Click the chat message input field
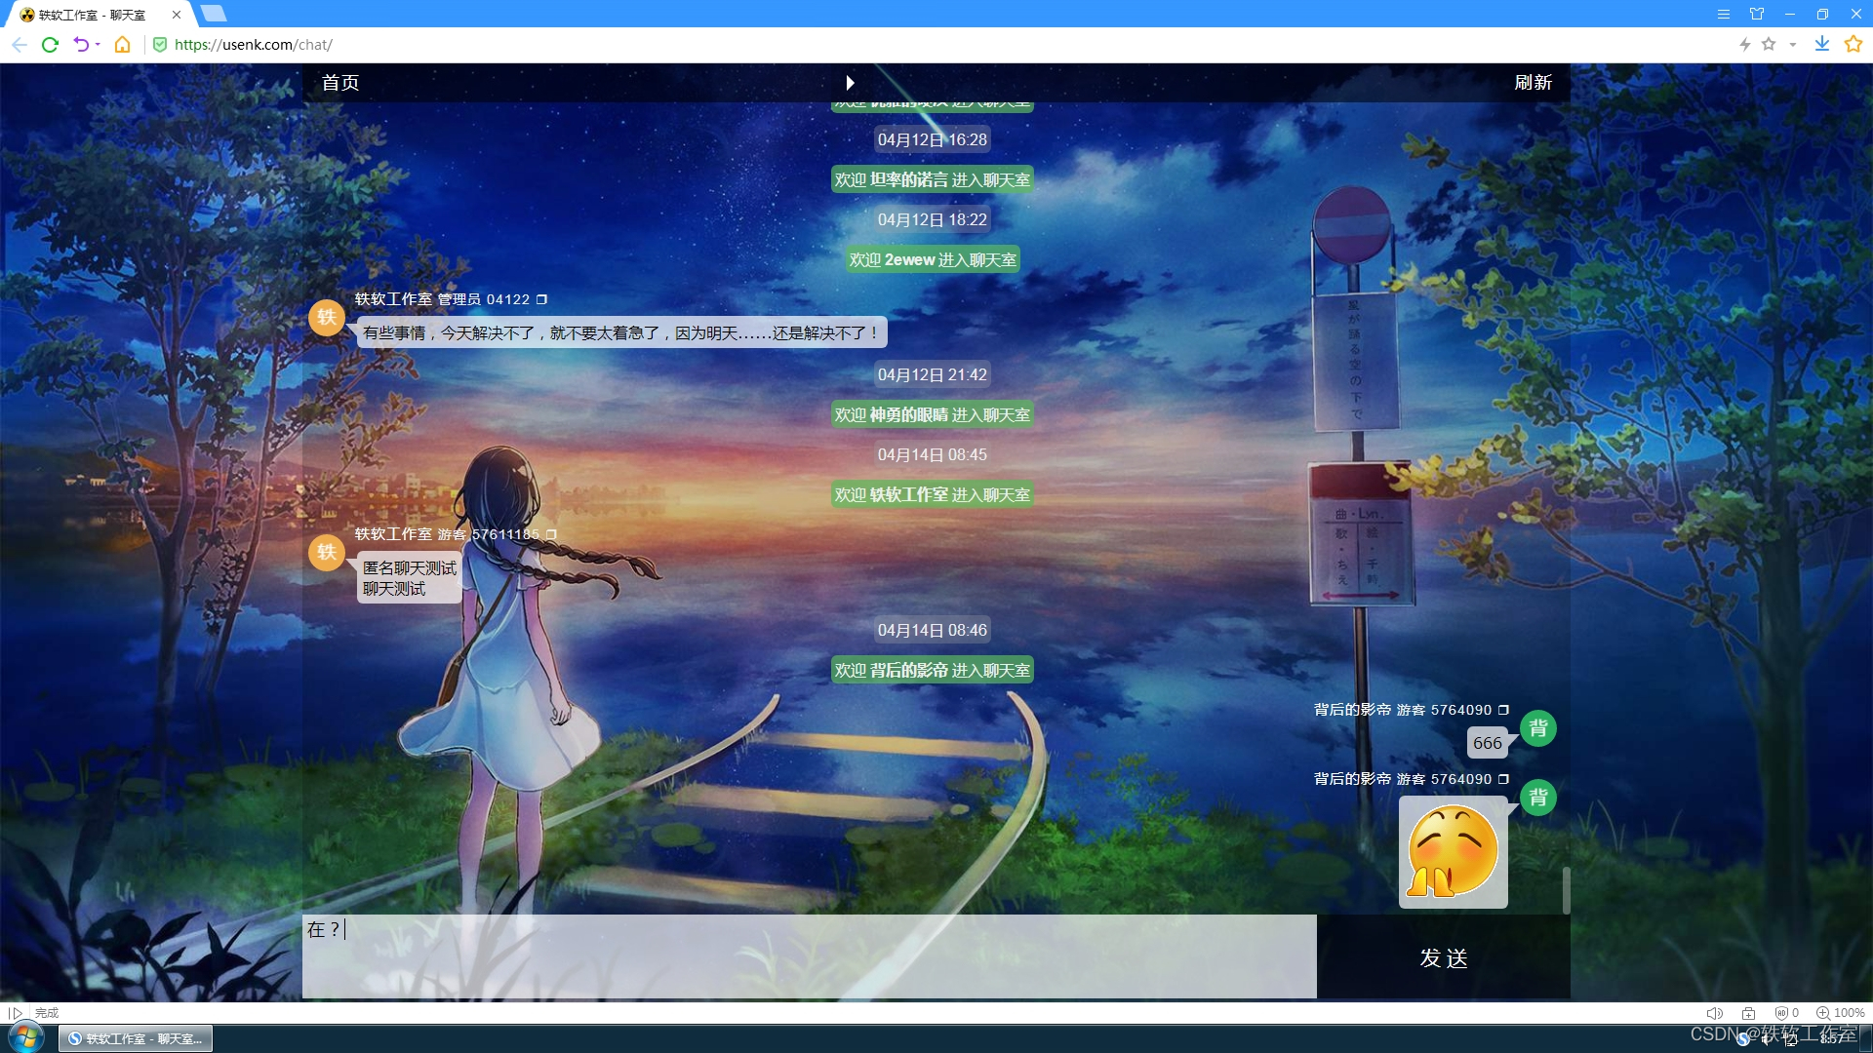Image resolution: width=1873 pixels, height=1053 pixels. tap(808, 955)
